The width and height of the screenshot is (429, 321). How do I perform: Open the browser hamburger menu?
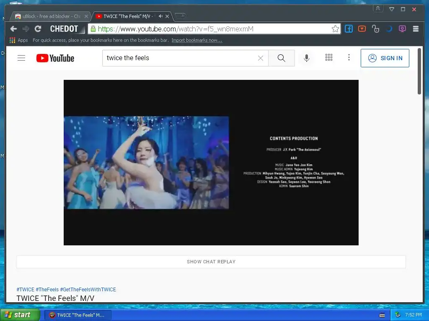click(416, 29)
